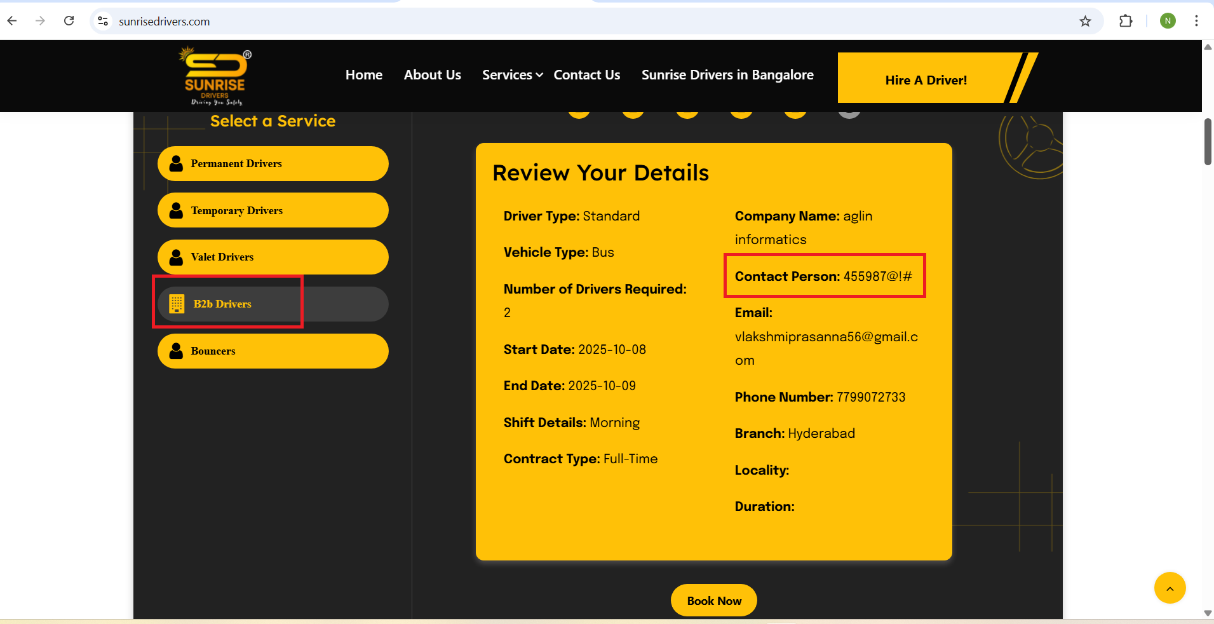The height and width of the screenshot is (624, 1214).
Task: Click the browser back arrow
Action: tap(12, 21)
